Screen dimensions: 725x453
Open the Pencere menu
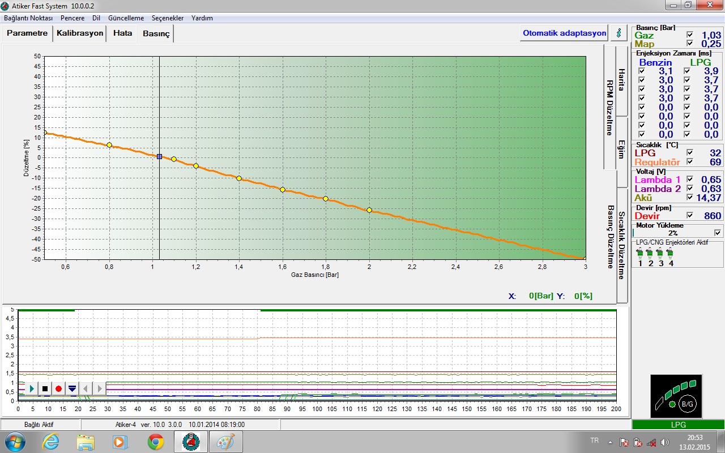click(x=72, y=18)
